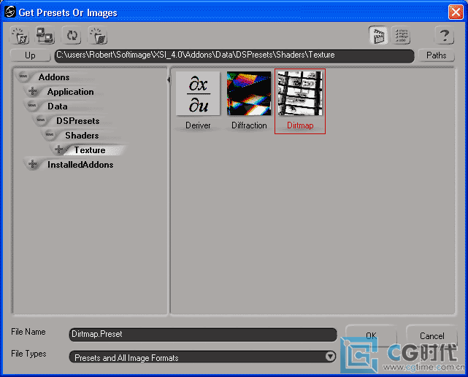Viewport: 468px width, 377px height.
Task: Click the favorites folder toolbar icon
Action: (98, 36)
